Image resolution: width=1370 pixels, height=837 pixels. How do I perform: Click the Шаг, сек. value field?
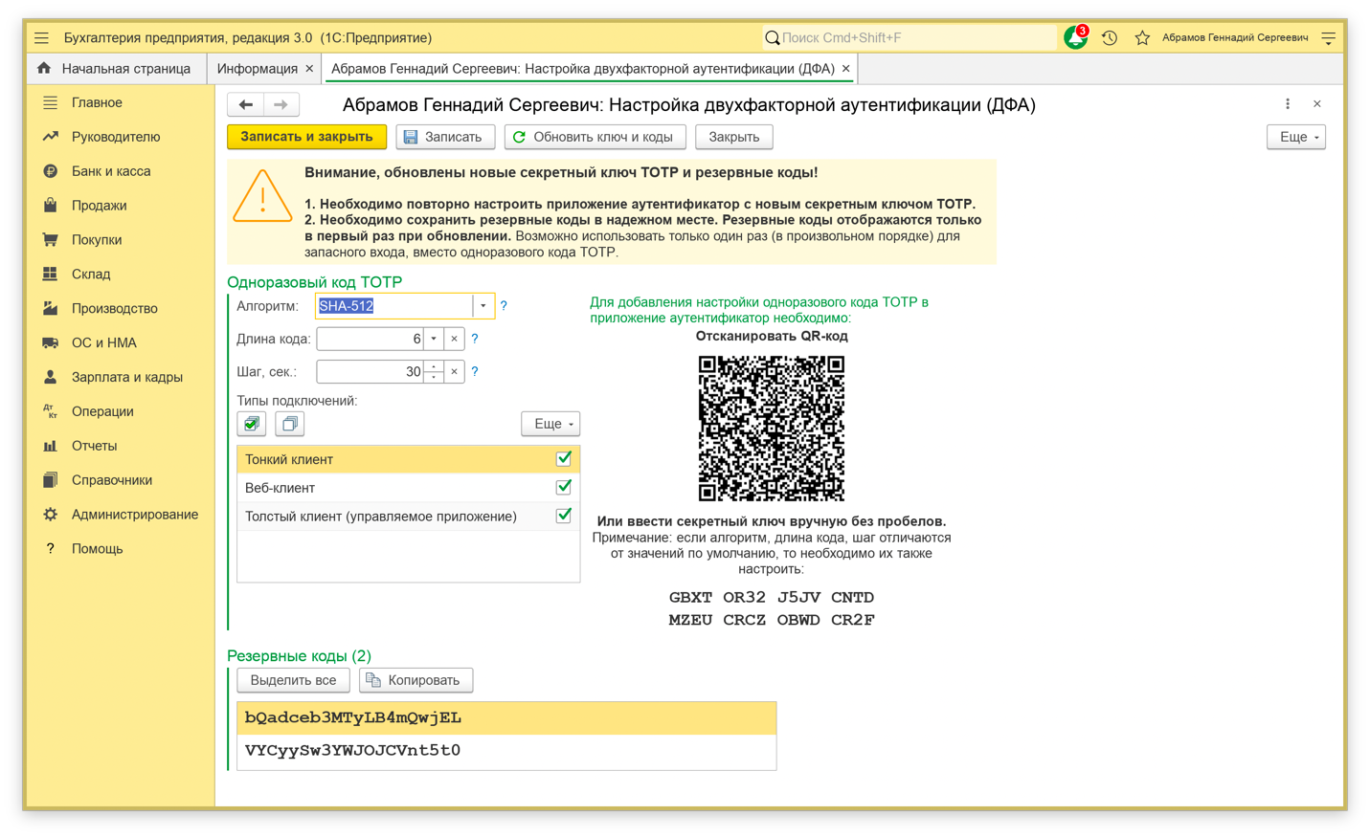point(371,371)
